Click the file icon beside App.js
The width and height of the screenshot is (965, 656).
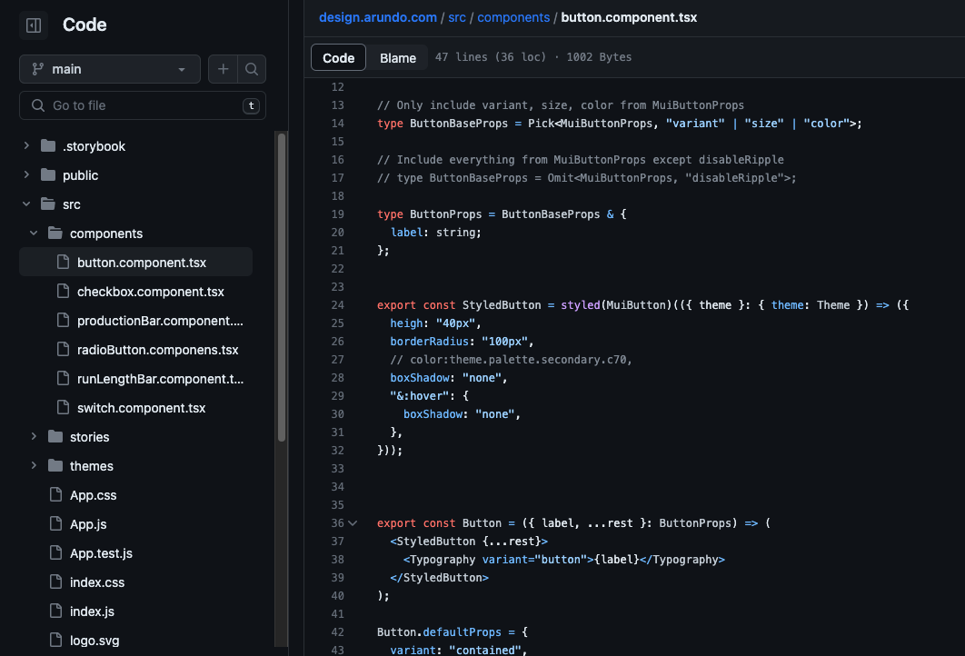pos(55,523)
